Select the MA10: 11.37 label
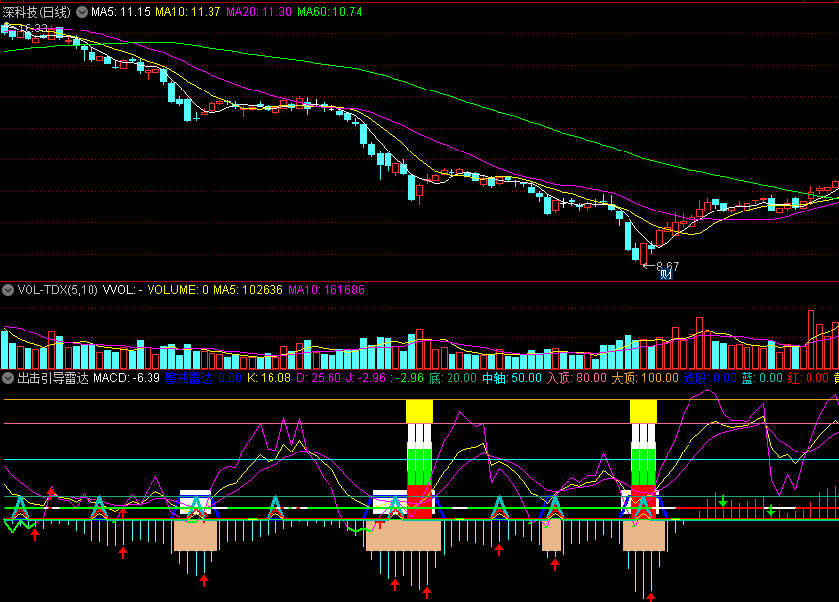The image size is (839, 602). coord(188,12)
